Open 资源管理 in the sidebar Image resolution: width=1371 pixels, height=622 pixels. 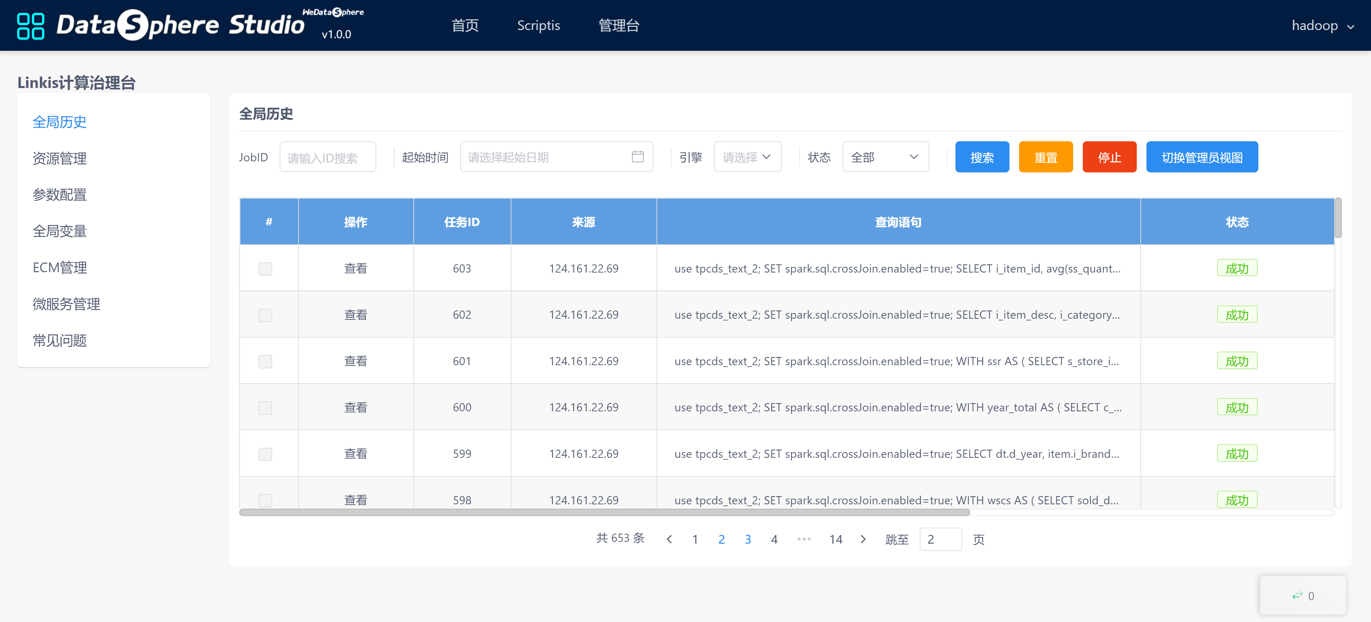point(60,158)
